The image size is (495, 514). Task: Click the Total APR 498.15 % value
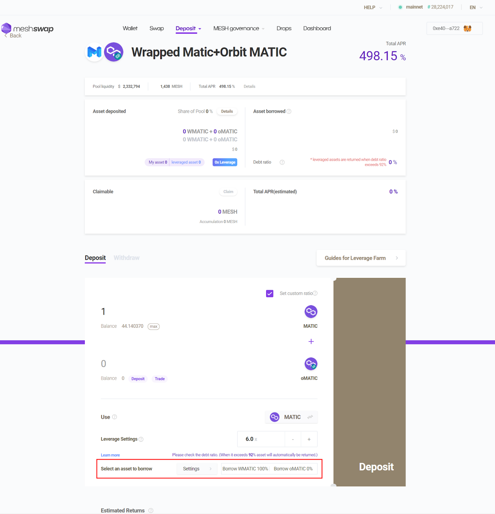383,56
